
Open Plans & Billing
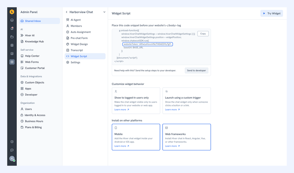(x=31, y=127)
